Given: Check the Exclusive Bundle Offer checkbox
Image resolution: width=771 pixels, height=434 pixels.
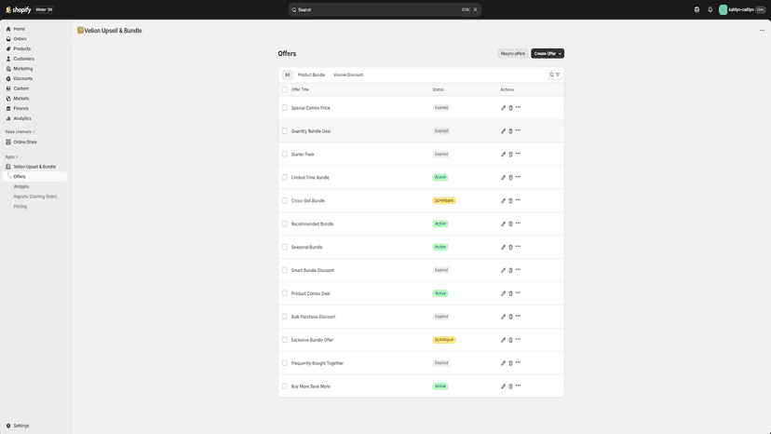Looking at the screenshot, I should [x=285, y=340].
